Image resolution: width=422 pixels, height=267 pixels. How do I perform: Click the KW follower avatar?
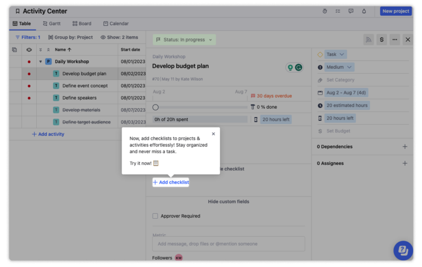(x=179, y=258)
